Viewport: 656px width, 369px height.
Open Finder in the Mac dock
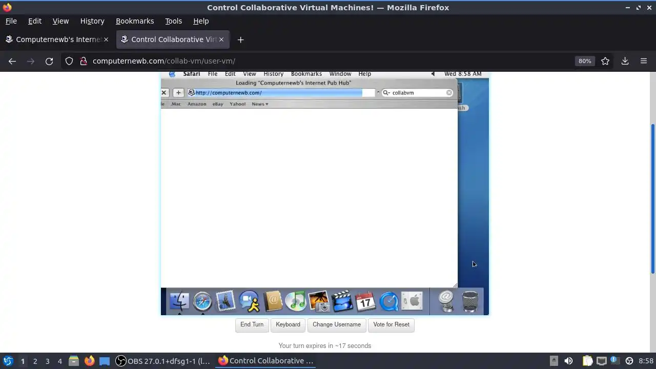click(x=179, y=301)
